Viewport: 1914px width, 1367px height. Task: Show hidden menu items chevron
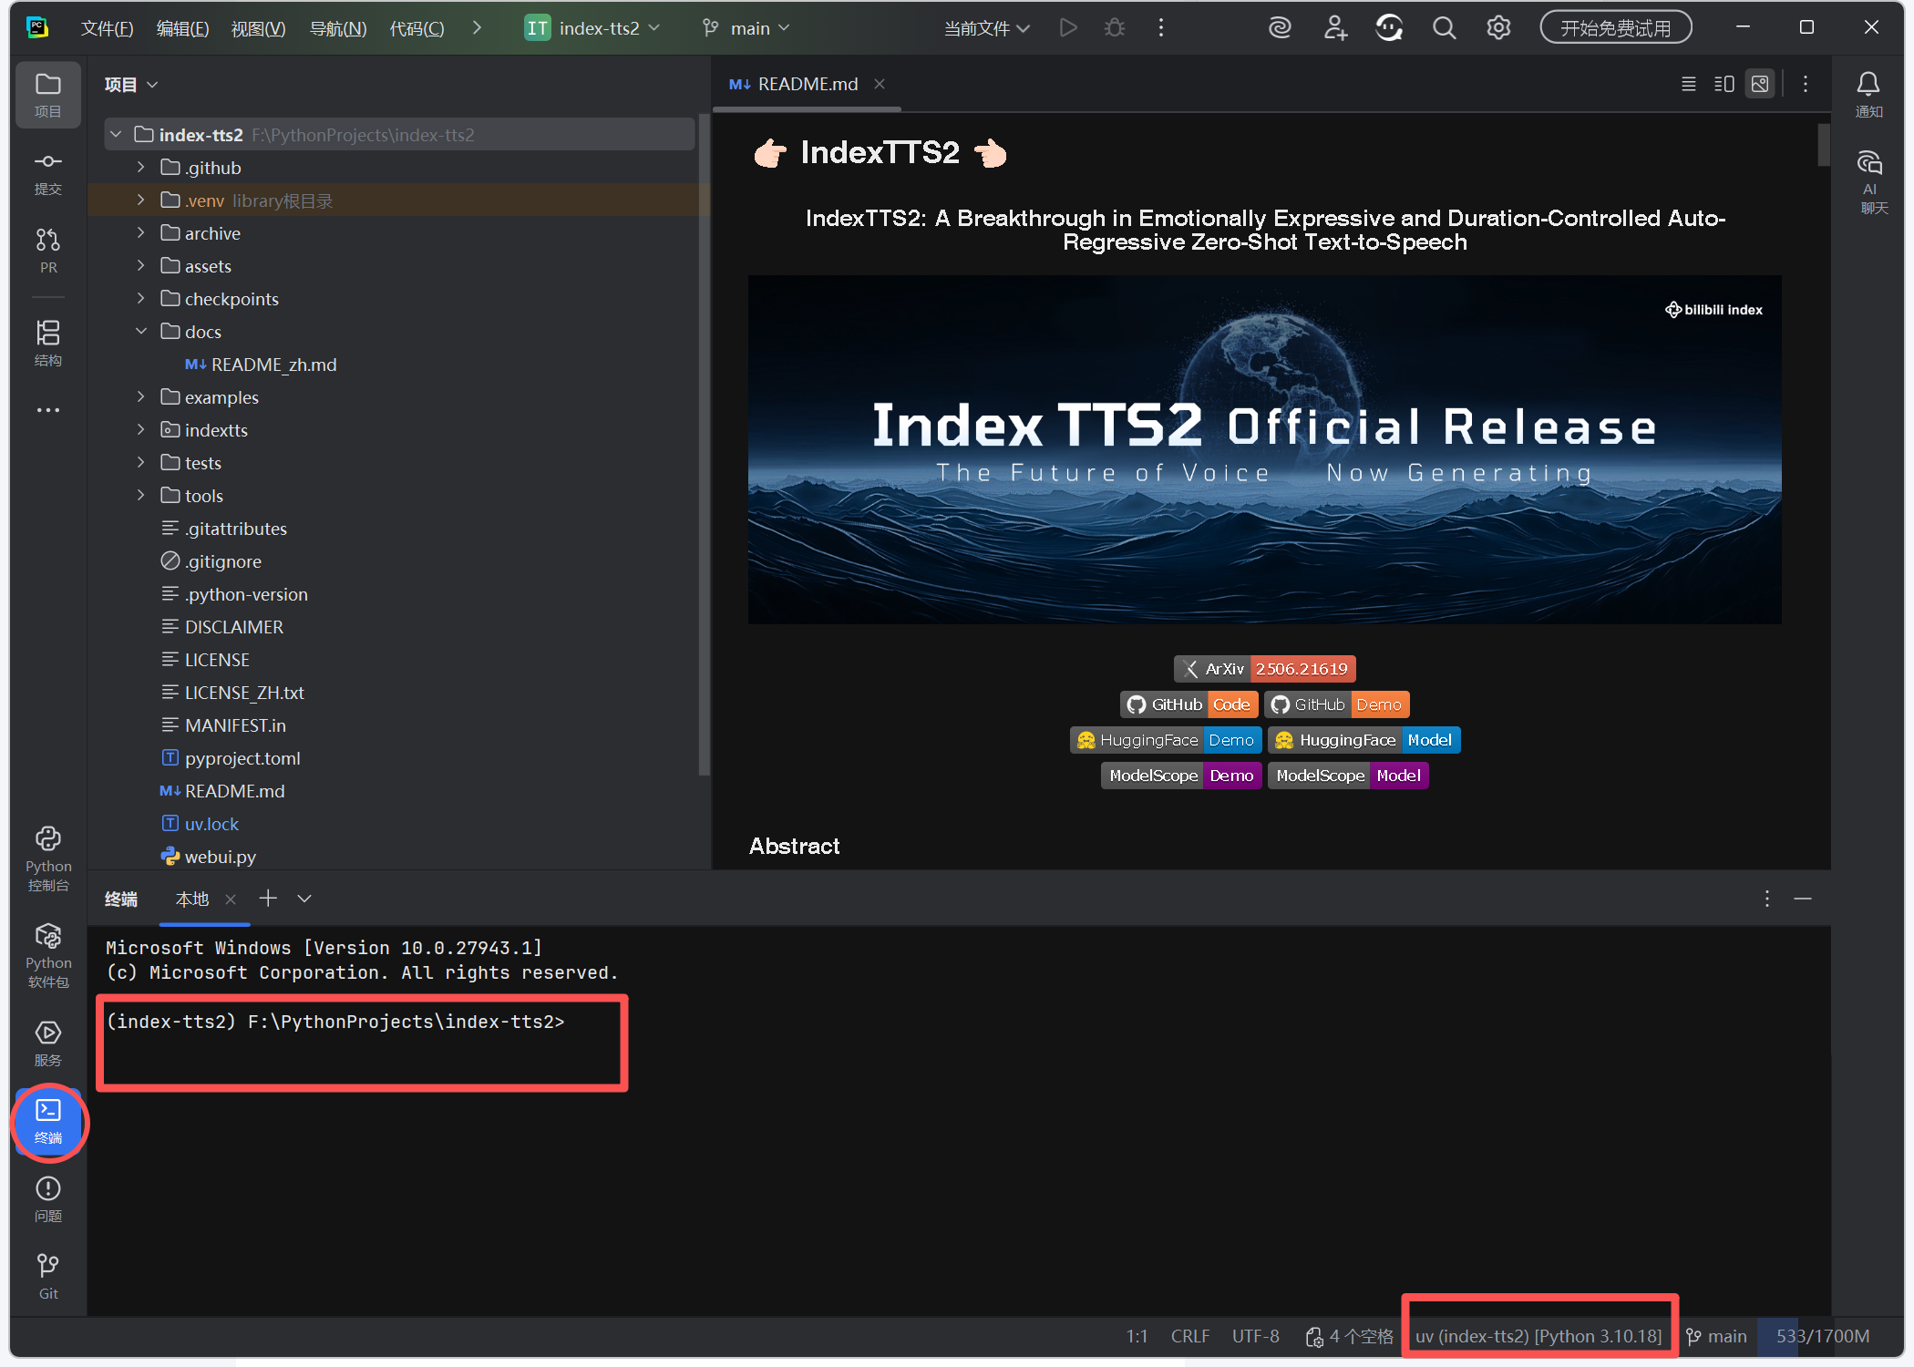pos(477,28)
